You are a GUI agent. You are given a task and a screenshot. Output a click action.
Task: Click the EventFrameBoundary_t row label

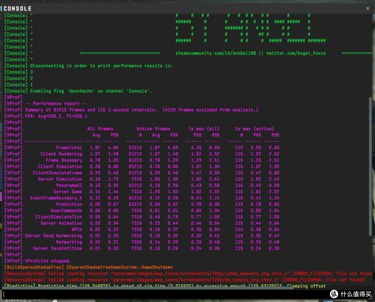click(x=56, y=198)
